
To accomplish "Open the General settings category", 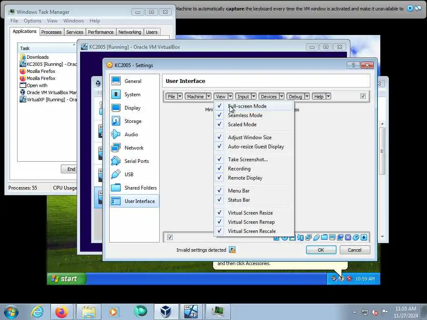I will coord(135,81).
